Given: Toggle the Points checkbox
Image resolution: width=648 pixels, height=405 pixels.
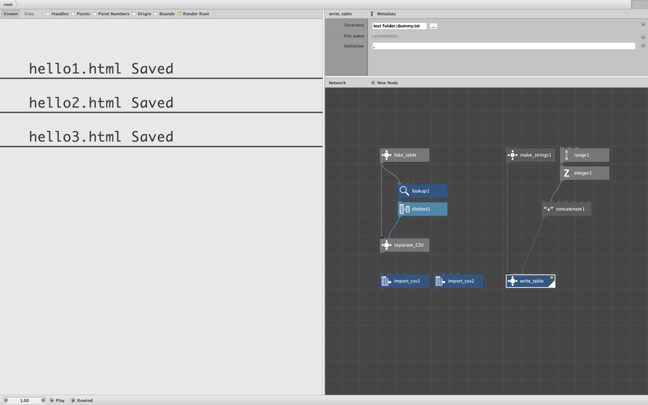Looking at the screenshot, I should click(73, 14).
